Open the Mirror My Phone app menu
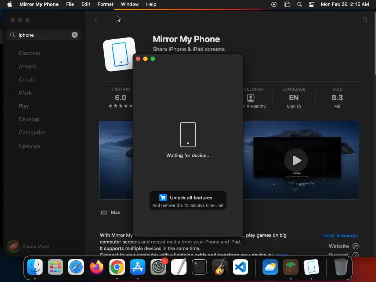The image size is (376, 282). pos(39,4)
